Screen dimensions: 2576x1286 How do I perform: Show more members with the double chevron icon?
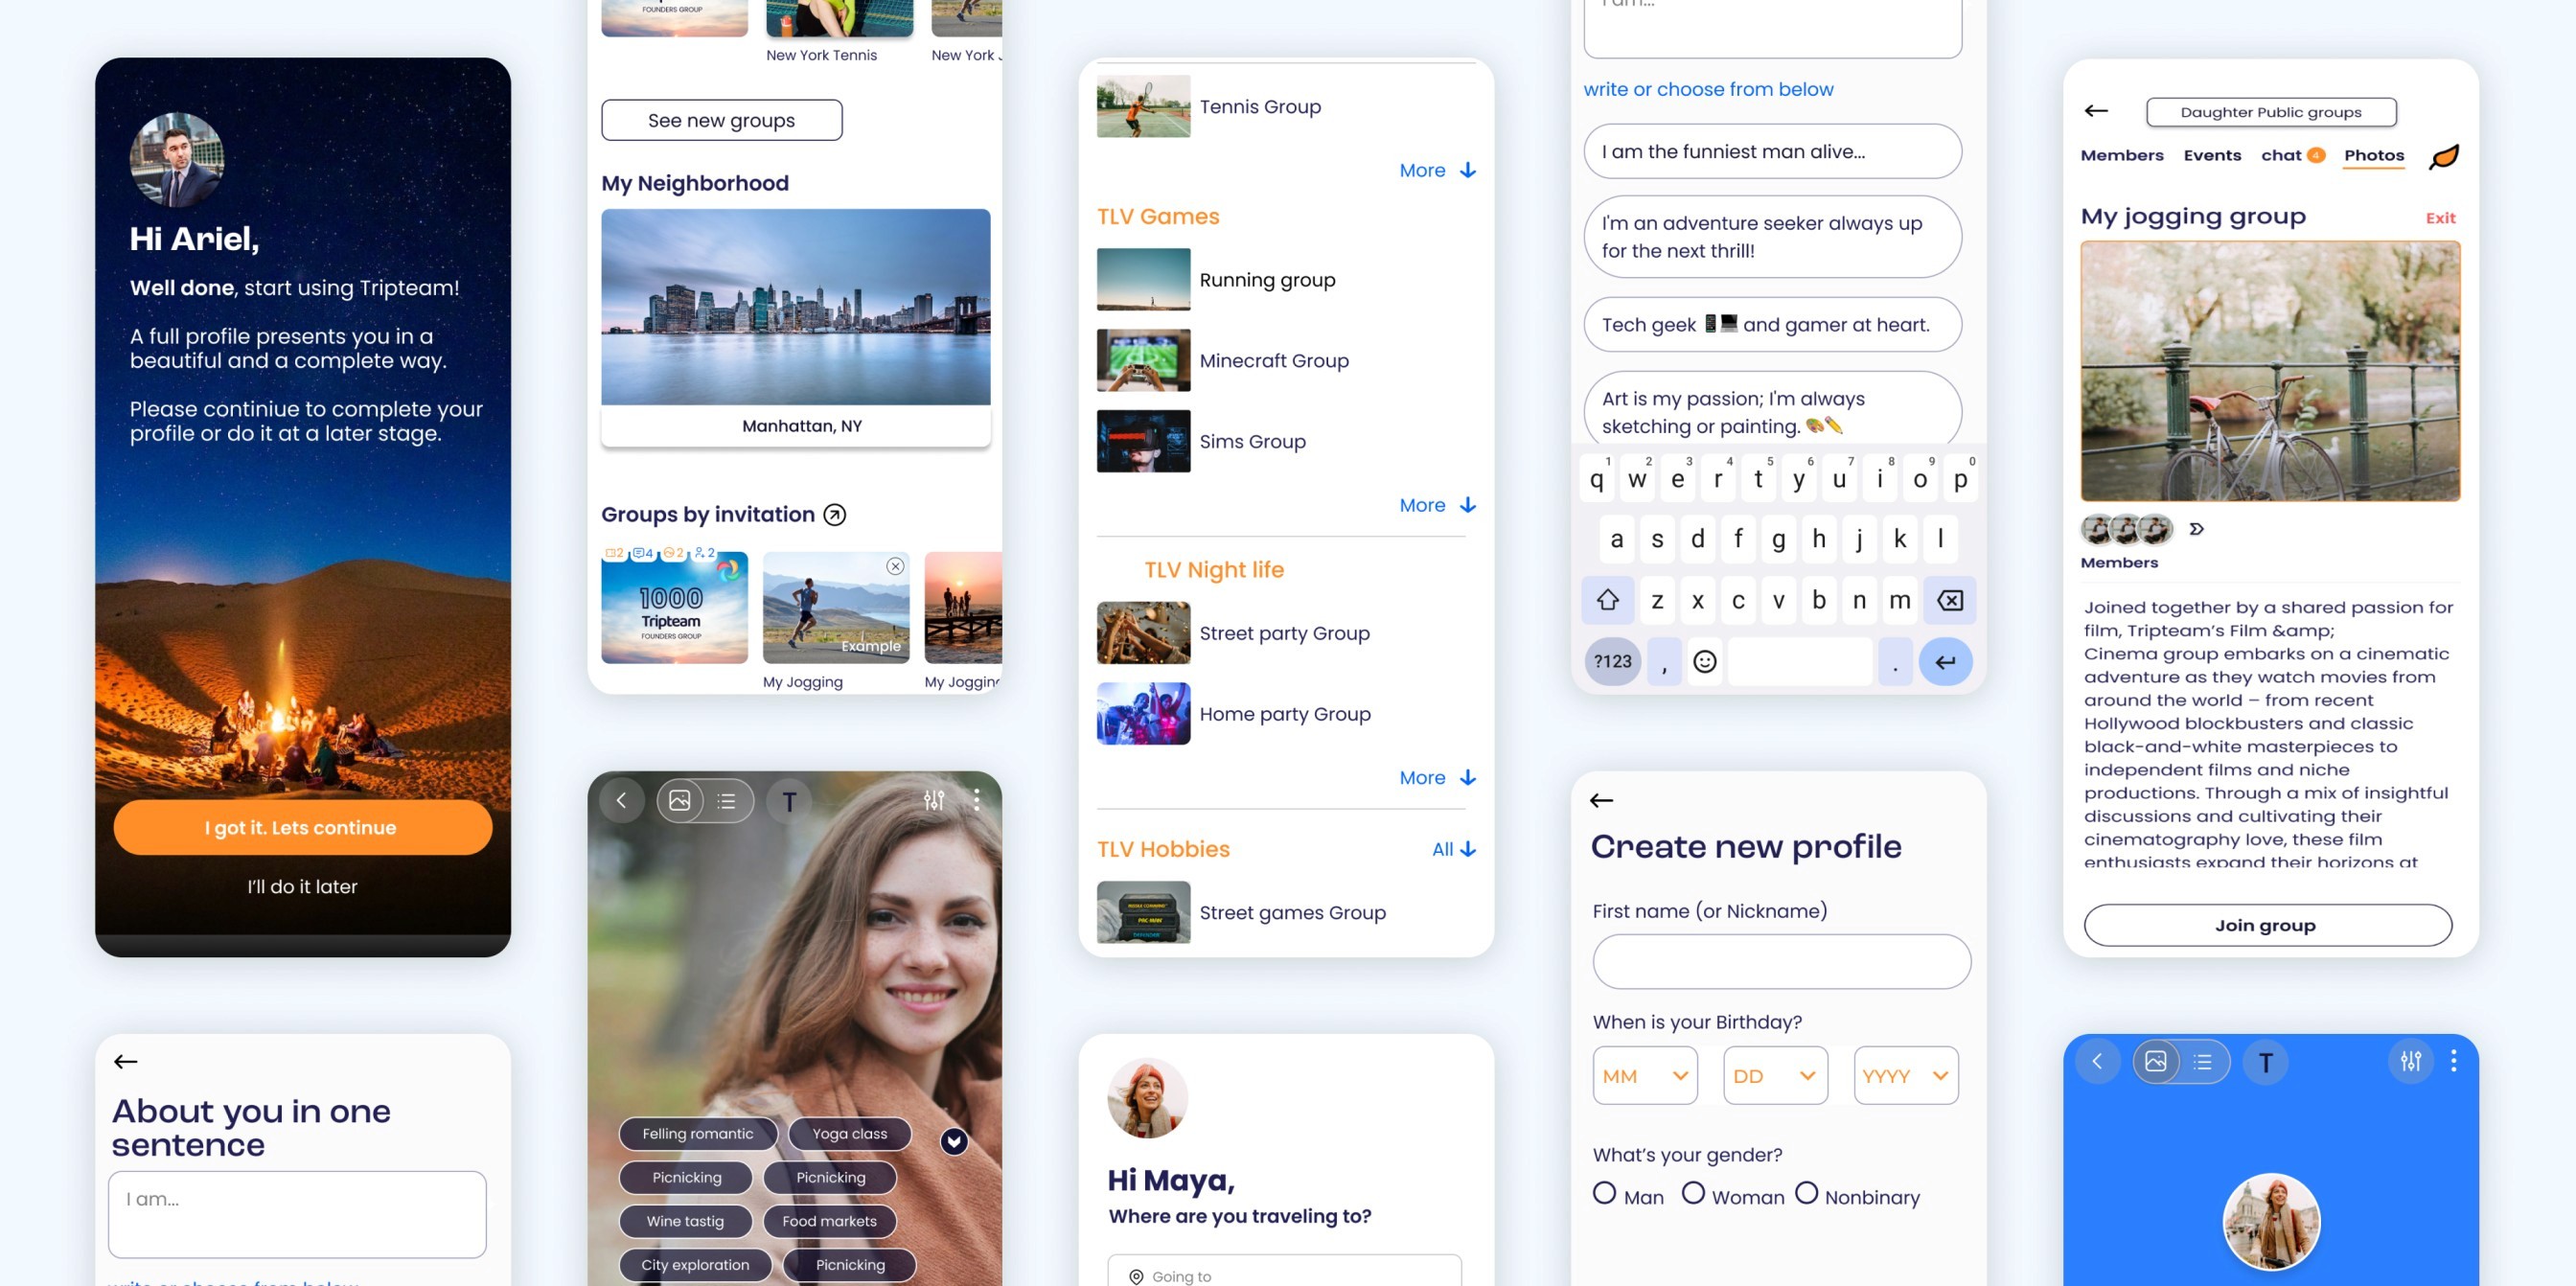(2196, 529)
